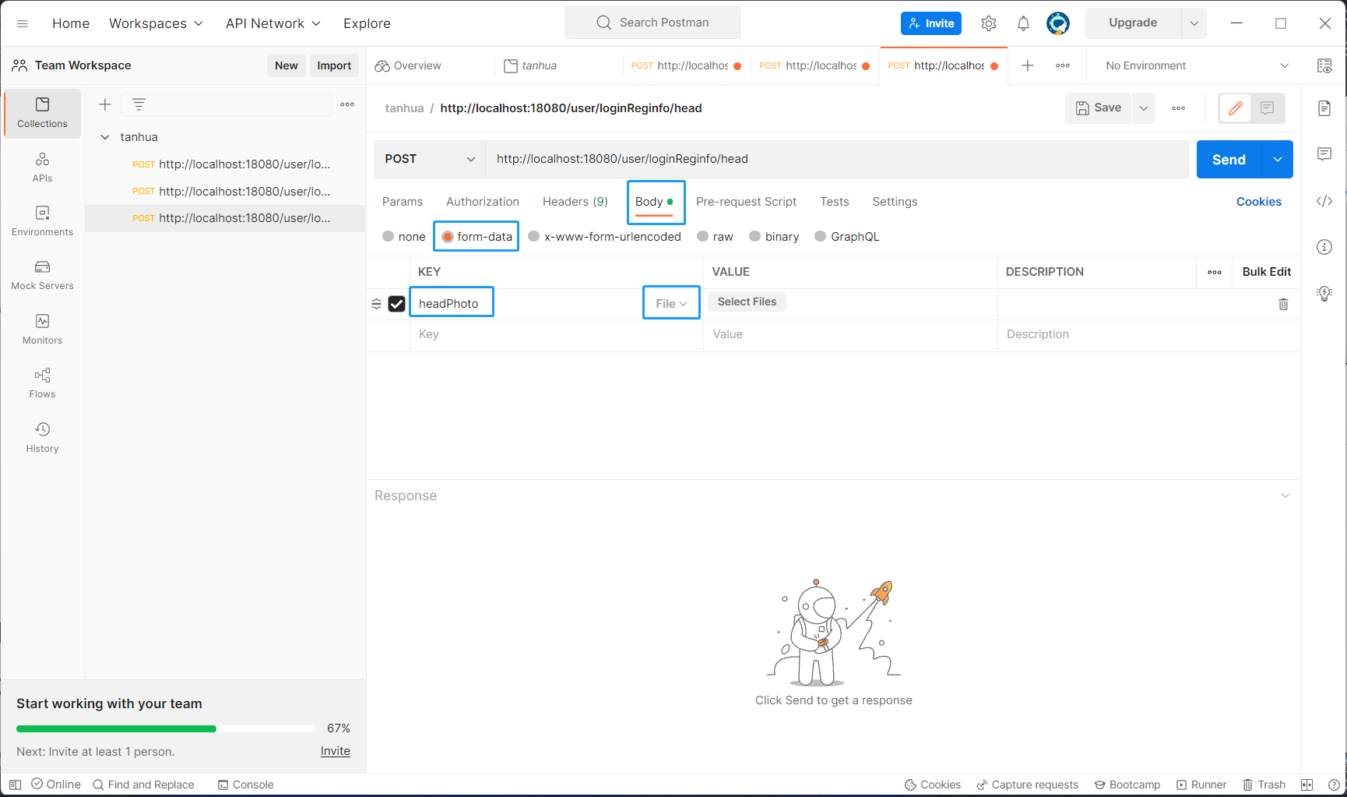This screenshot has height=797, width=1347.
Task: Open the hamburger menu icon
Action: (23, 23)
